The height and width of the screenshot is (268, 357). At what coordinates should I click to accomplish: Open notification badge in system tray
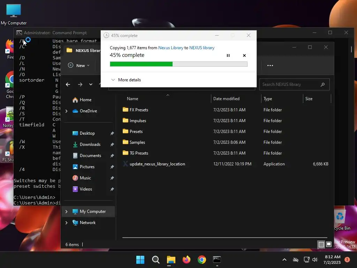(347, 259)
